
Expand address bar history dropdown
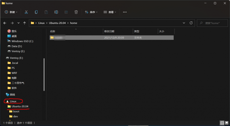[184, 23]
